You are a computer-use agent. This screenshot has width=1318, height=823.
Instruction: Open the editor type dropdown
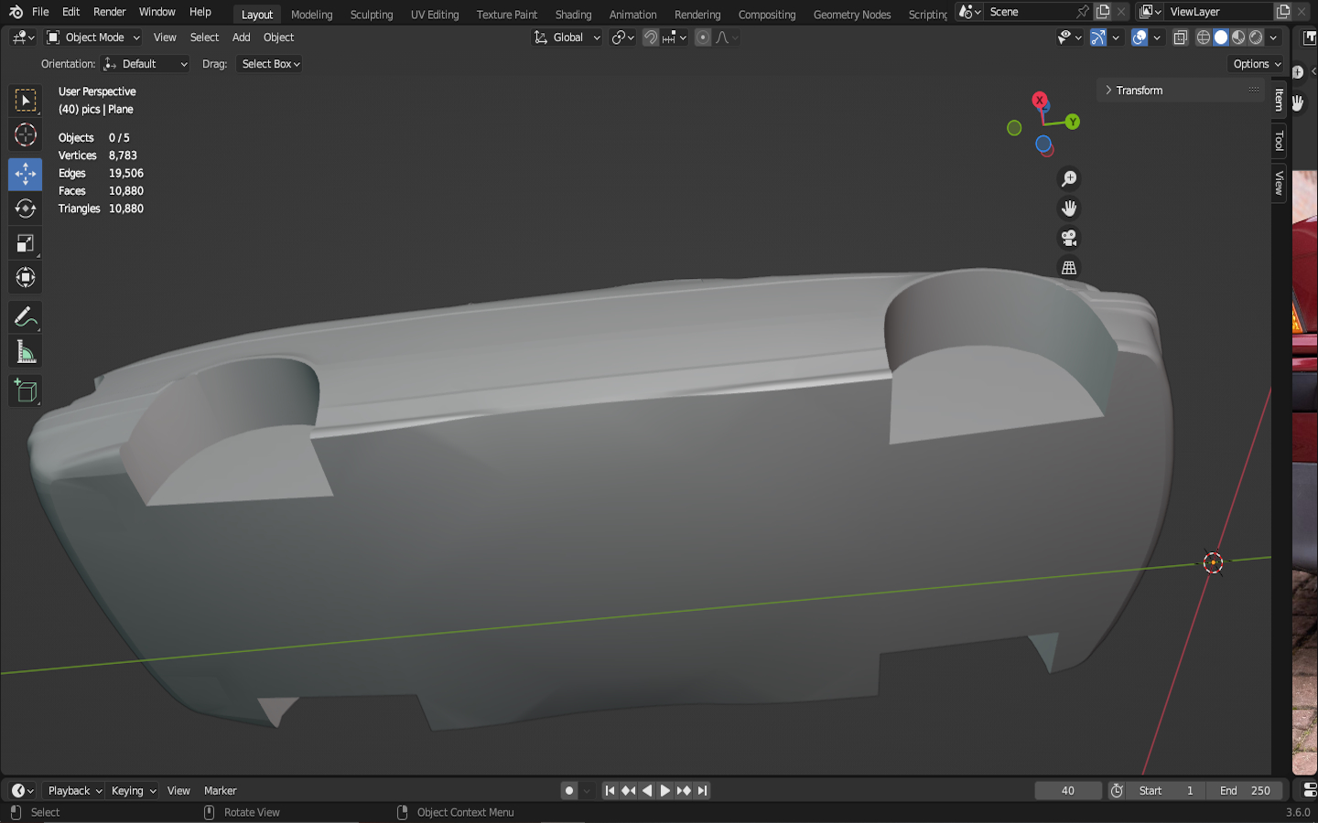click(24, 37)
